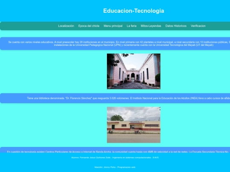Viewport: 230px width, 172px height.
Task: Open La feria navigation item
Action: coord(132,26)
